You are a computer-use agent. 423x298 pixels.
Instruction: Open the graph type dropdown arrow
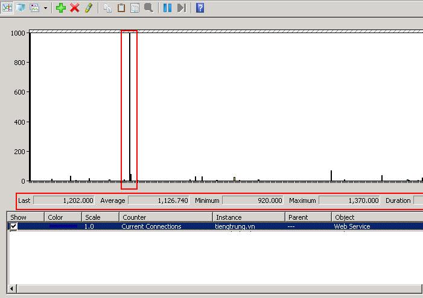pyautogui.click(x=45, y=8)
